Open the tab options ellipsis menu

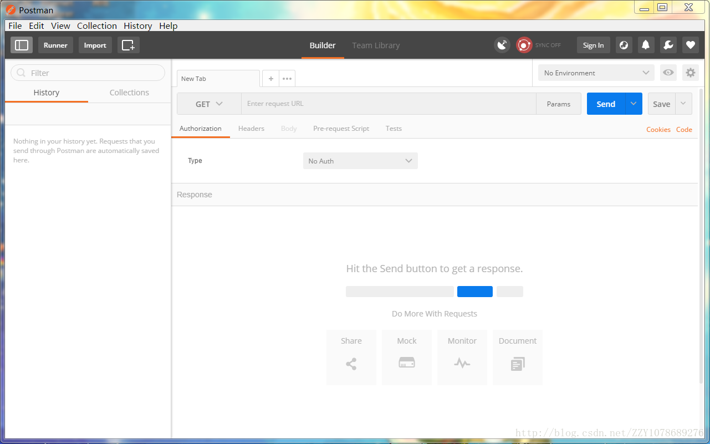point(287,79)
